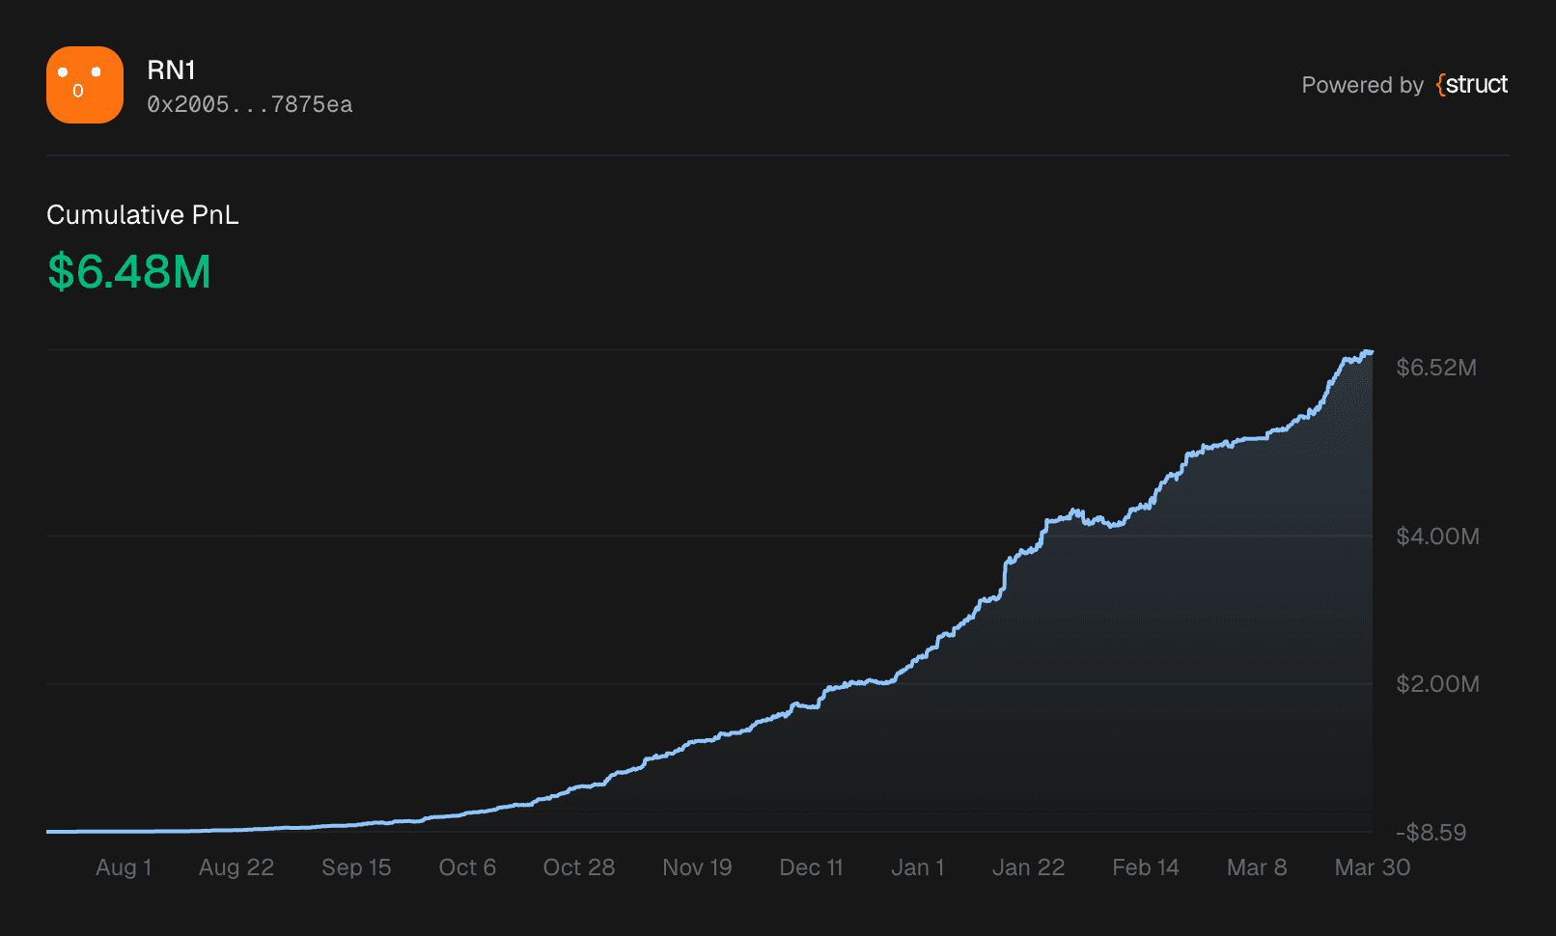The width and height of the screenshot is (1556, 936).
Task: Click the RN1 profile name
Action: pos(171,69)
